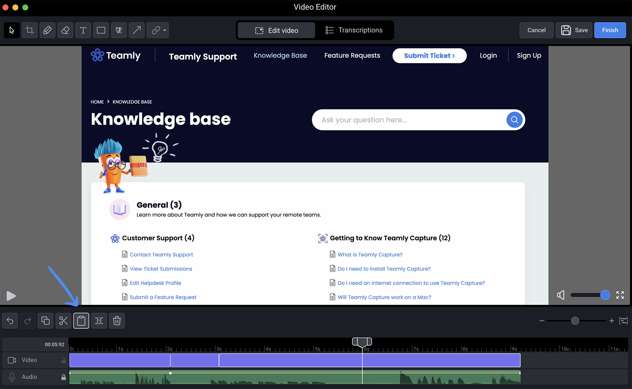Mute the video with speaker icon
The height and width of the screenshot is (389, 632).
[x=561, y=295]
